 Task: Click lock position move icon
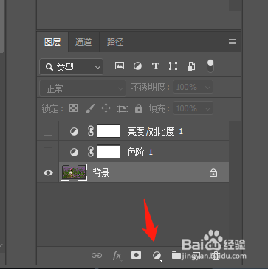pos(106,108)
